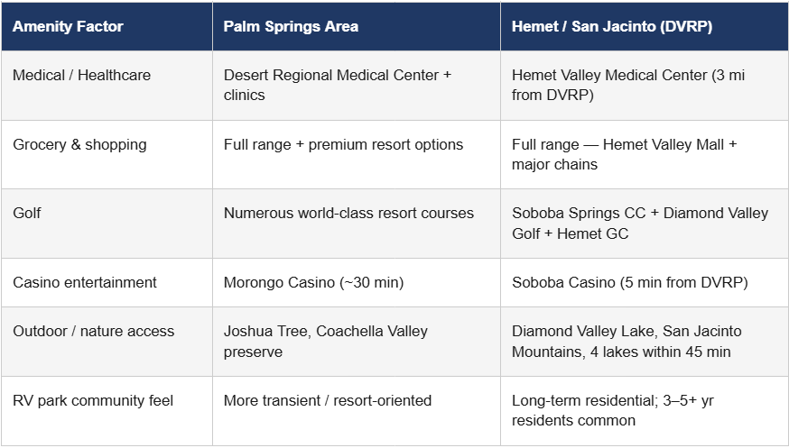Select the Outdoor / nature access label

92,331
